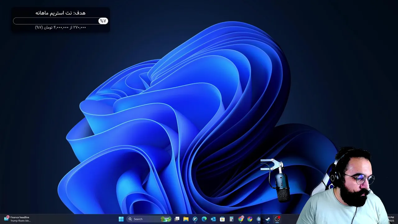Open Steam from taskbar
The height and width of the screenshot is (224, 398).
tap(268, 219)
